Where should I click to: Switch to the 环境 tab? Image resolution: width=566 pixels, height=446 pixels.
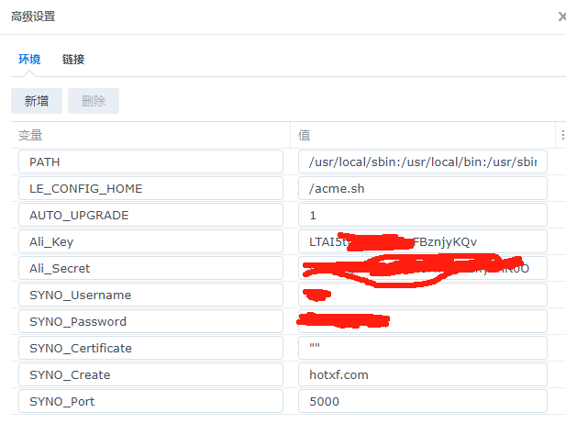(29, 59)
